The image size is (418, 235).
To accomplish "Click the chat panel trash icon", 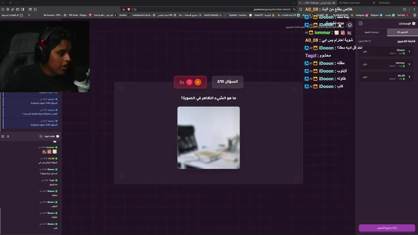I will [8, 136].
